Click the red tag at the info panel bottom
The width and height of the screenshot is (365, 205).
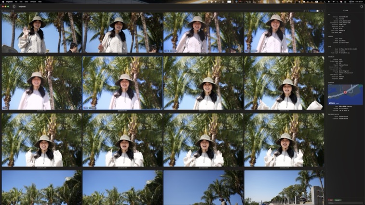(330, 199)
